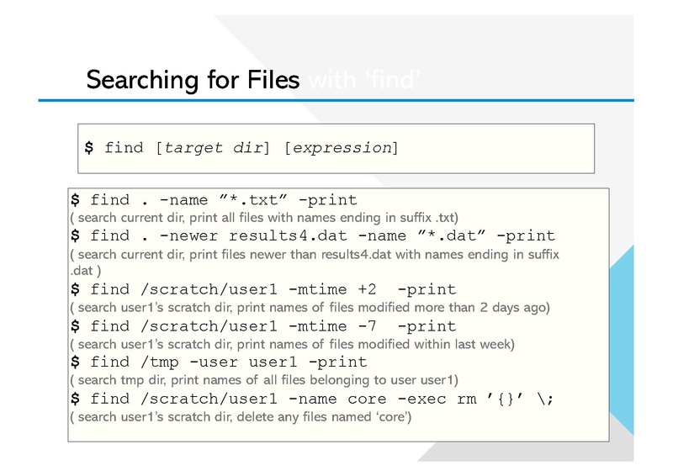
Task: Select the "delete any files named 'core'" description
Action: 241,417
